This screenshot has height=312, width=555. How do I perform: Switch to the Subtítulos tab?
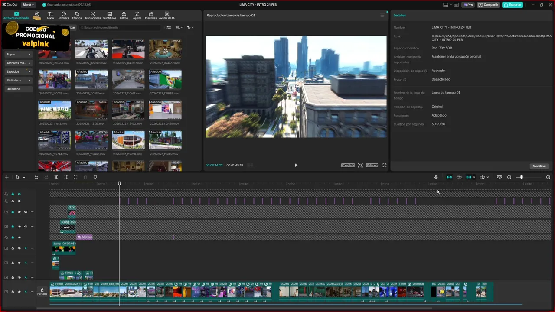click(109, 16)
